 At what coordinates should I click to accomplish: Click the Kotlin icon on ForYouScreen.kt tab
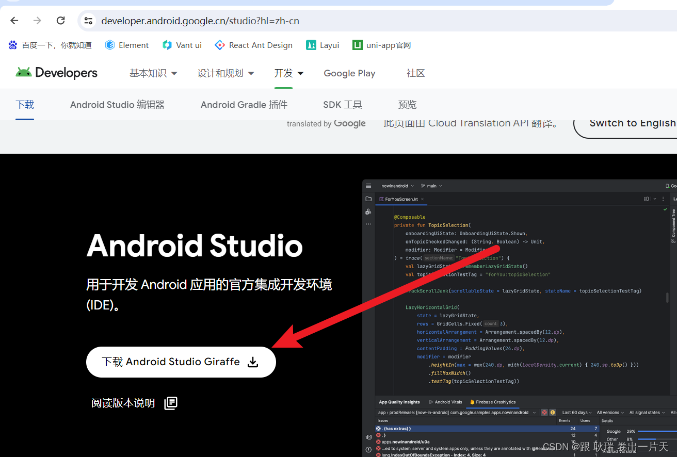click(x=381, y=199)
